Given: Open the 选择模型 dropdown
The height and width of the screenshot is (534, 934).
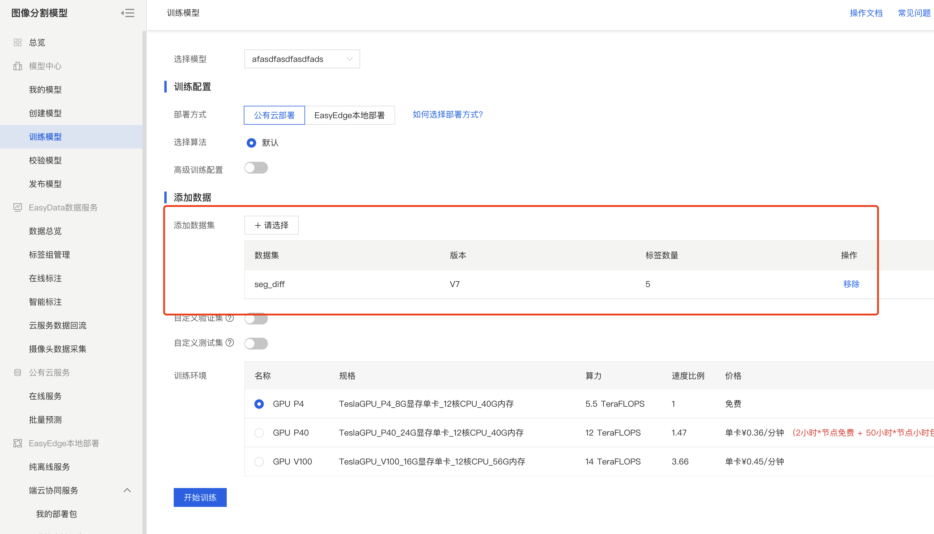Looking at the screenshot, I should coord(302,59).
